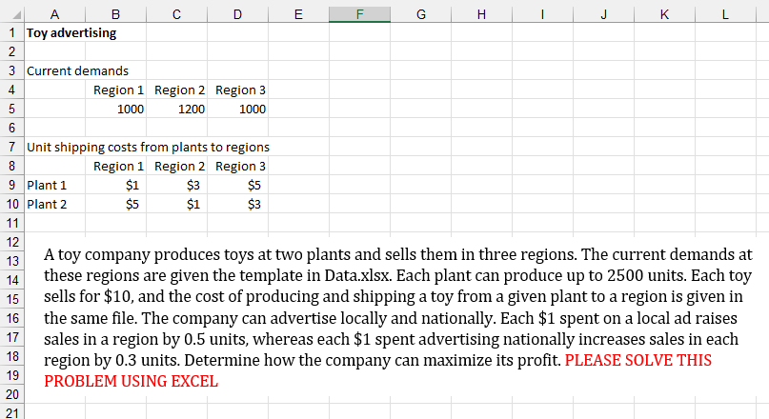Click the Region 3 demand value 1000
Image resolution: width=769 pixels, height=419 pixels.
(253, 109)
